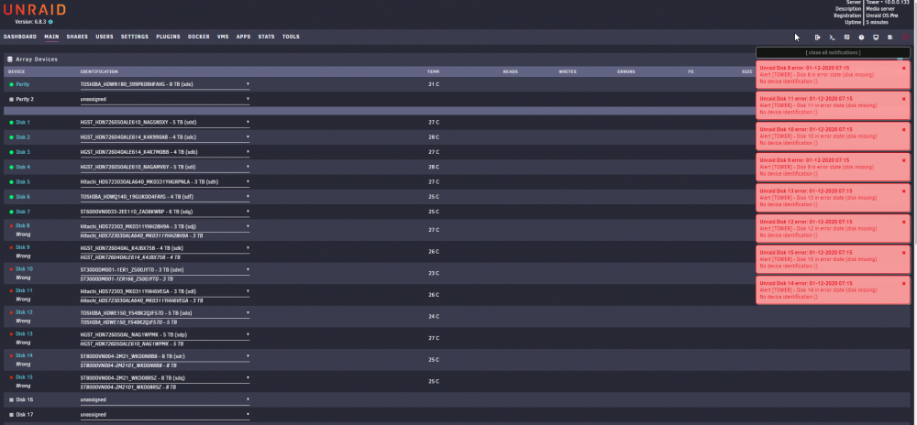Click the red X status icon for Disk 8

coord(11,225)
